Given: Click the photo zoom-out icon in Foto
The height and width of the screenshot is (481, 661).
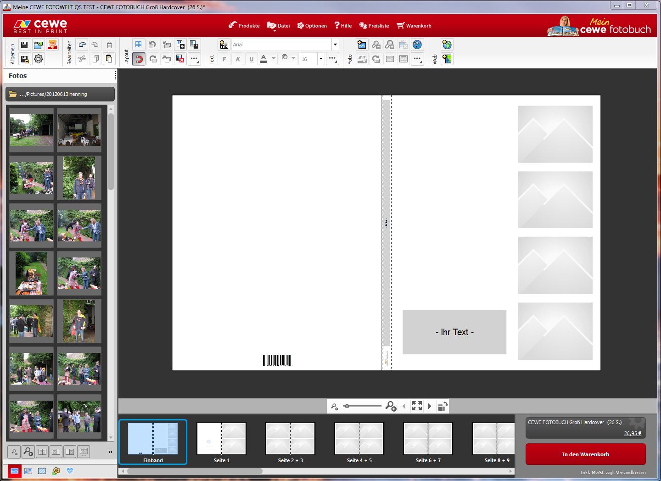Looking at the screenshot, I should coord(376,45).
